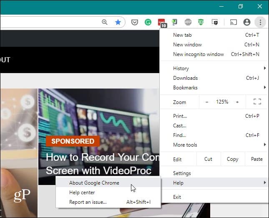Open the Adblock Plus ABP icon
Screen dimensions: 269x218
[188, 22]
